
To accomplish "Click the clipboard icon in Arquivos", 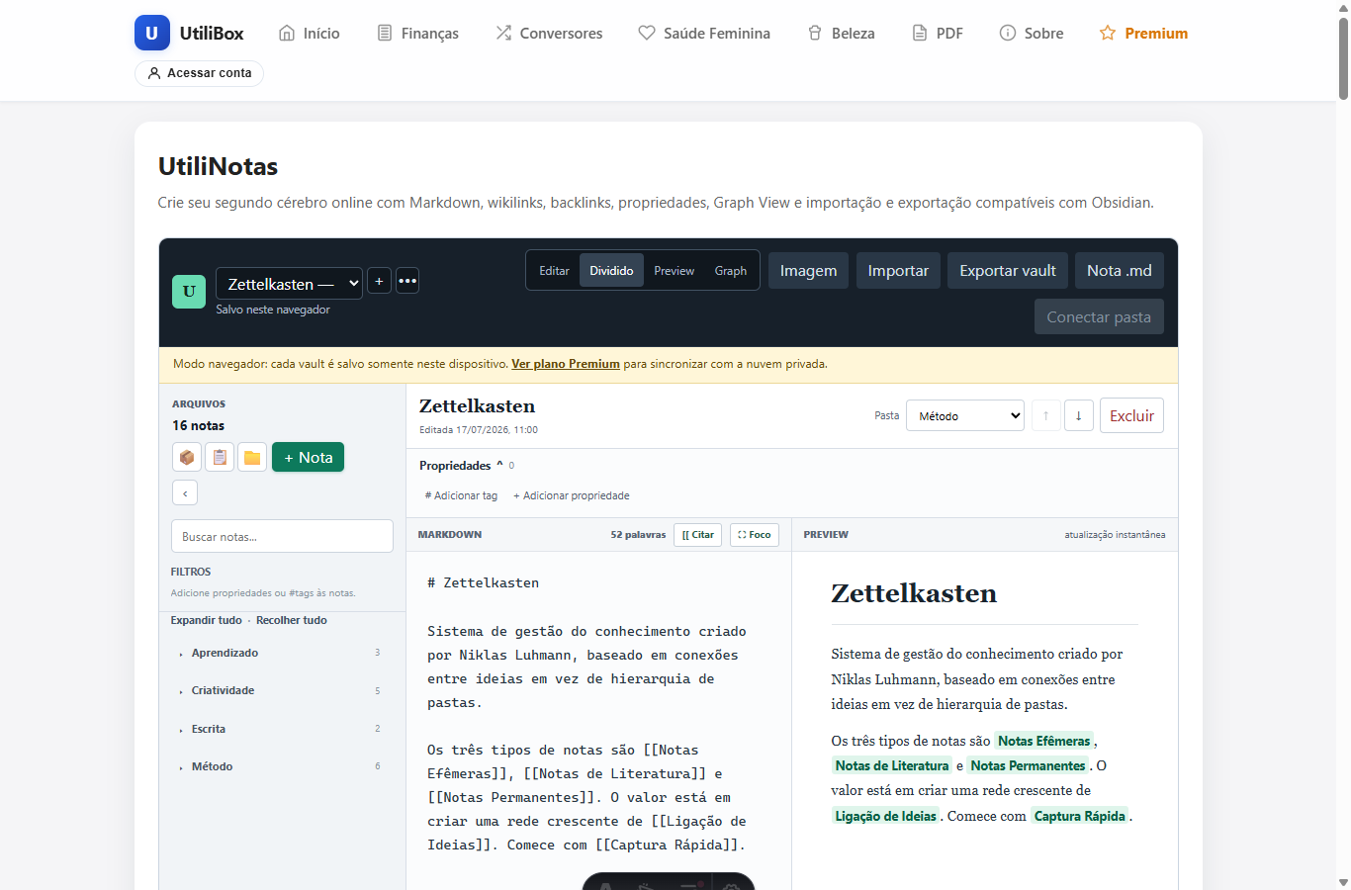I will (220, 457).
